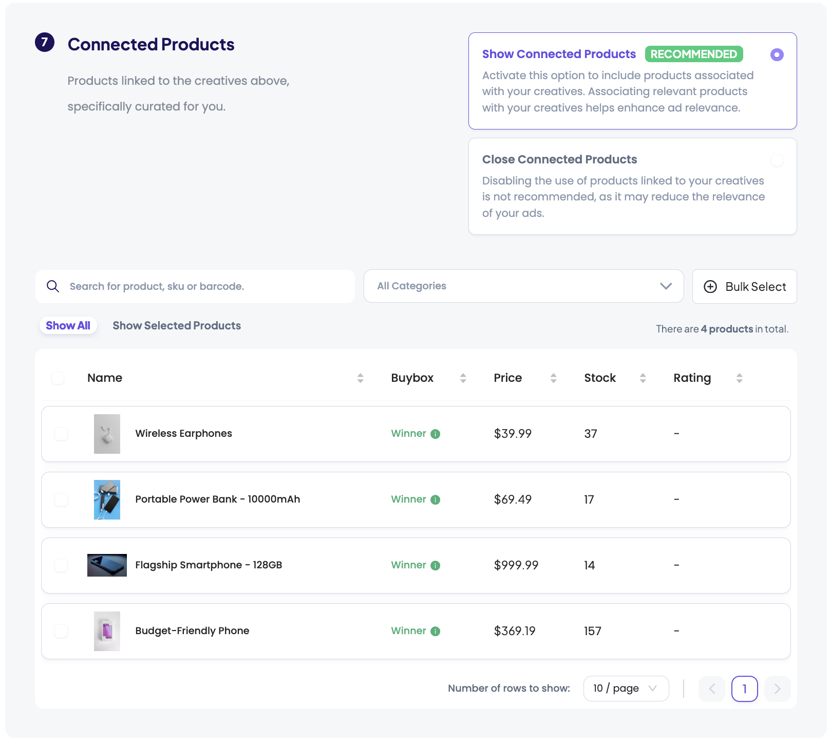The image size is (830, 740).
Task: Toggle the select-all checkbox in table header
Action: (58, 378)
